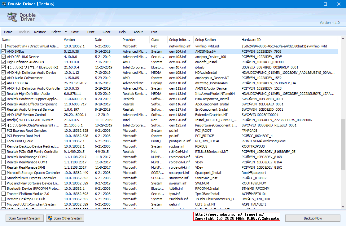Screen dimensions: 346x226
Task: Open the About menu
Action: click(138, 32)
